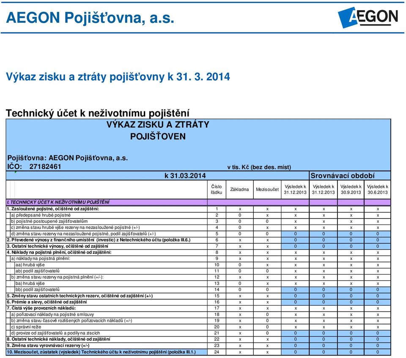Screen dimensions: 406x358
Task: Click row 'a) náklady na pojistná plnění:'
Action: point(198,258)
